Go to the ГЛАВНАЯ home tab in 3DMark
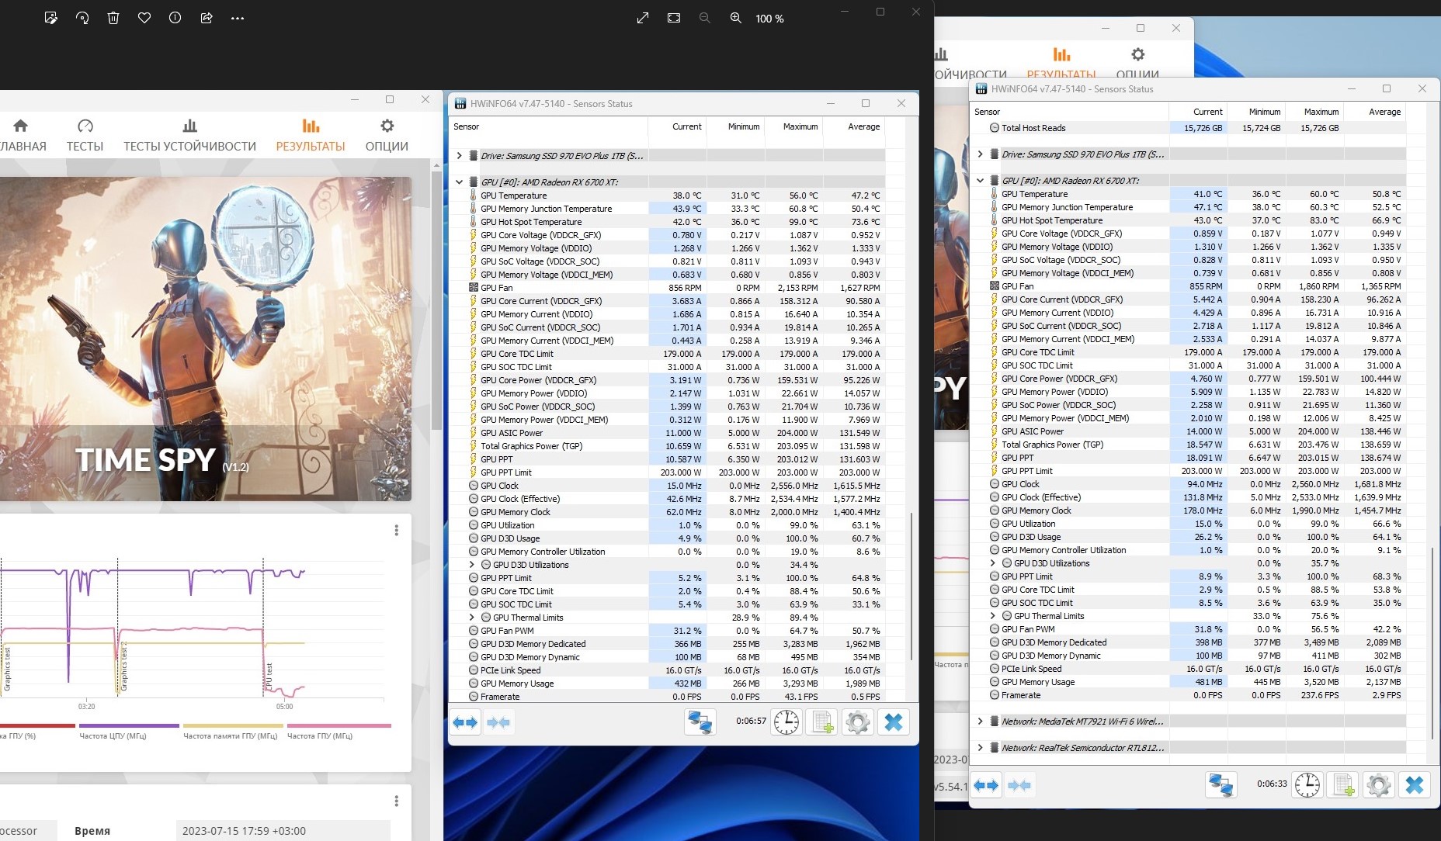Screen dimensions: 1441x841 (22, 135)
